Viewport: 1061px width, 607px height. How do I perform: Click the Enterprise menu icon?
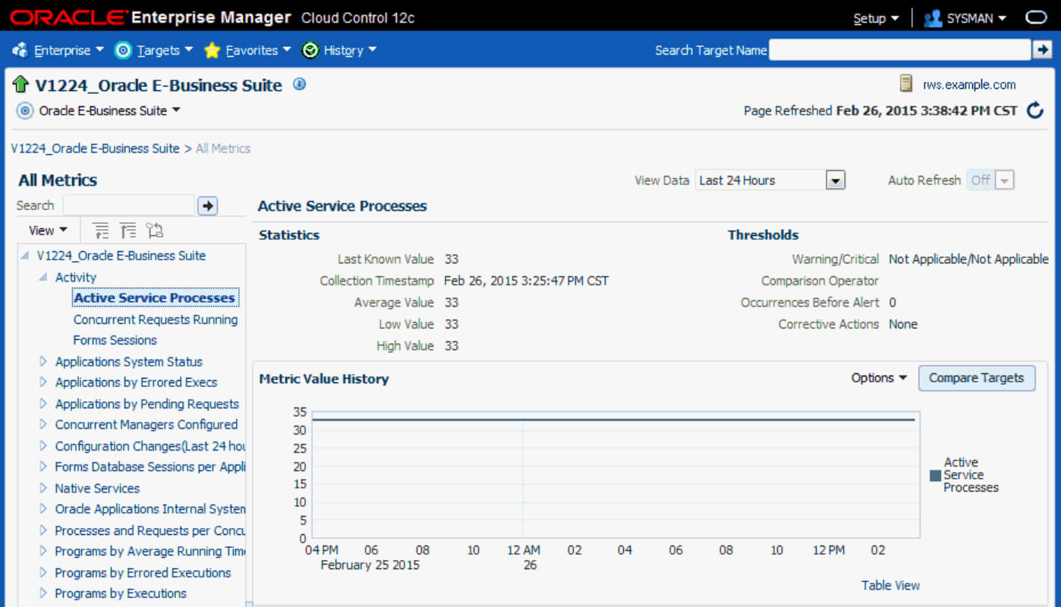coord(20,51)
